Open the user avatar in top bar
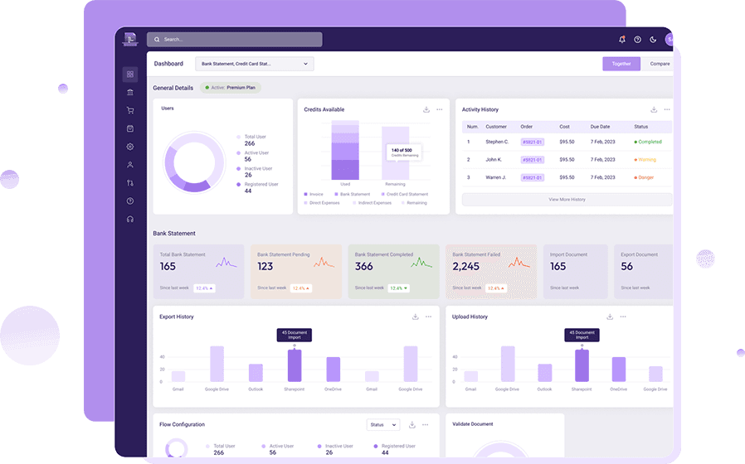 (669, 40)
